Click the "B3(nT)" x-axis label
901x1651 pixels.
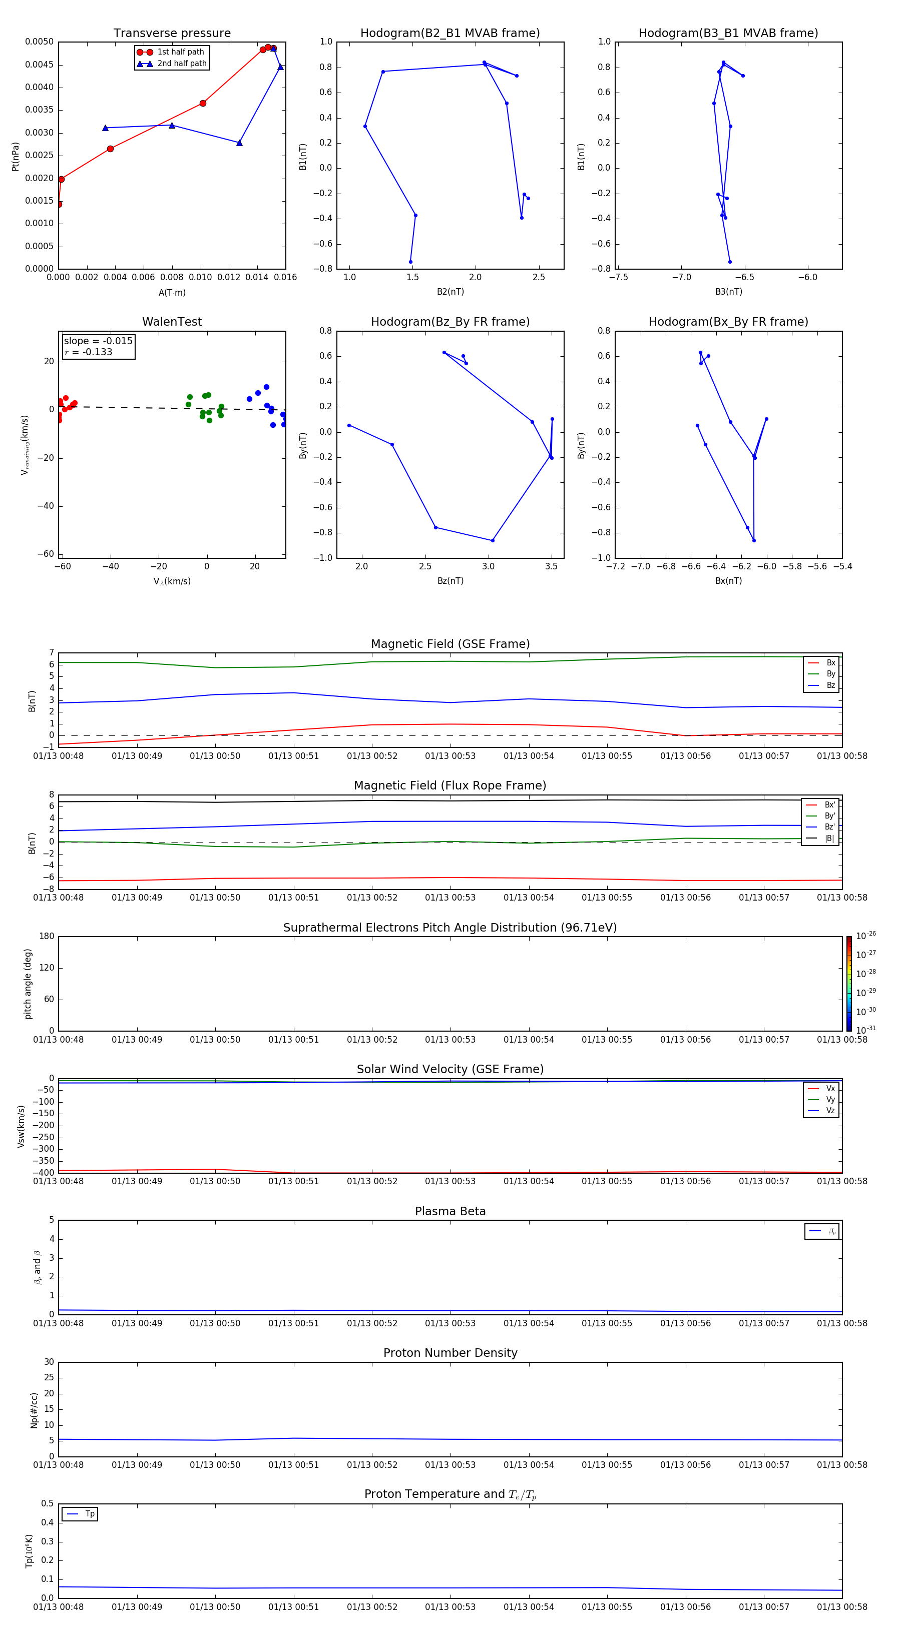728,292
